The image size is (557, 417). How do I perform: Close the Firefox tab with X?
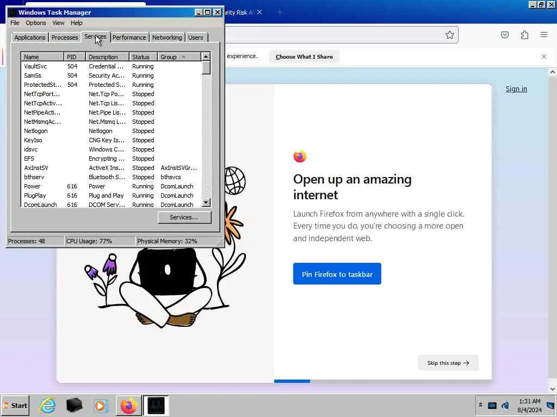pyautogui.click(x=259, y=12)
